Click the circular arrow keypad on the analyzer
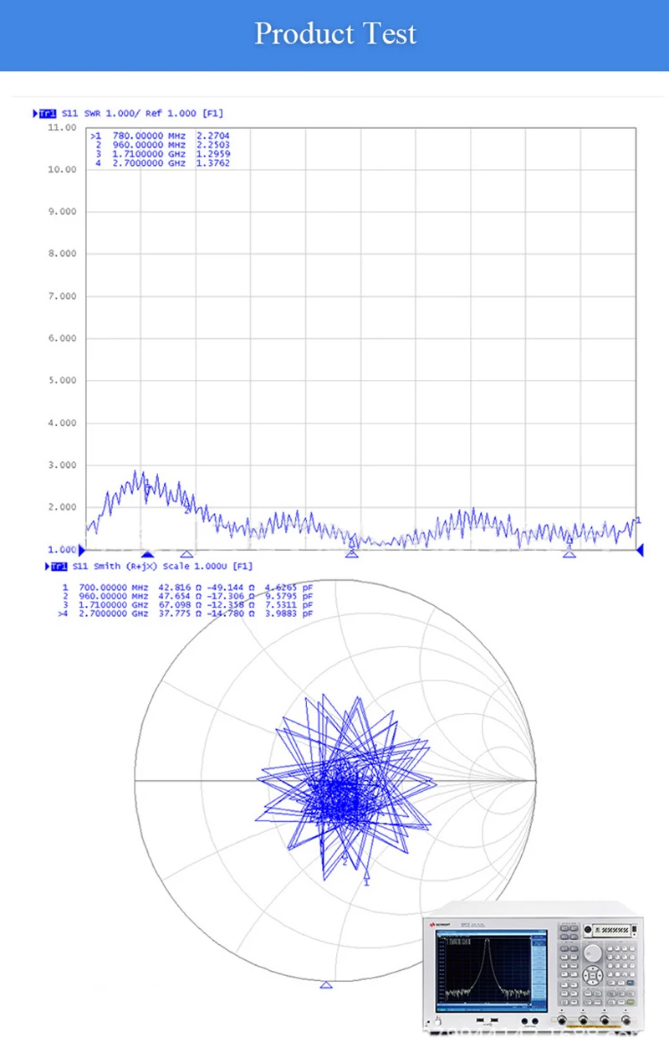 [593, 977]
